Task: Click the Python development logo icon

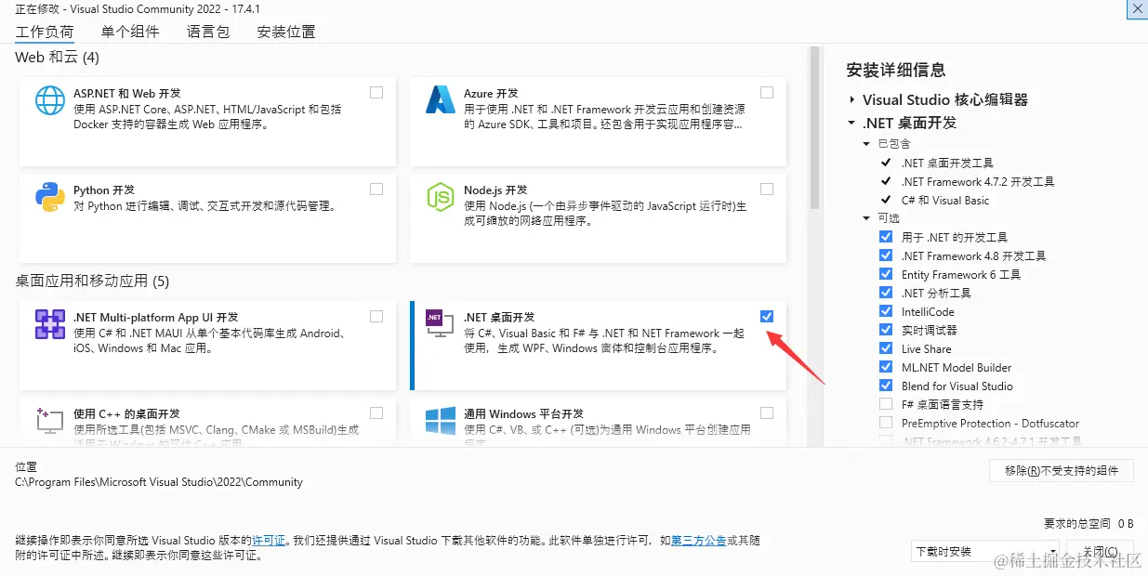Action: click(49, 197)
